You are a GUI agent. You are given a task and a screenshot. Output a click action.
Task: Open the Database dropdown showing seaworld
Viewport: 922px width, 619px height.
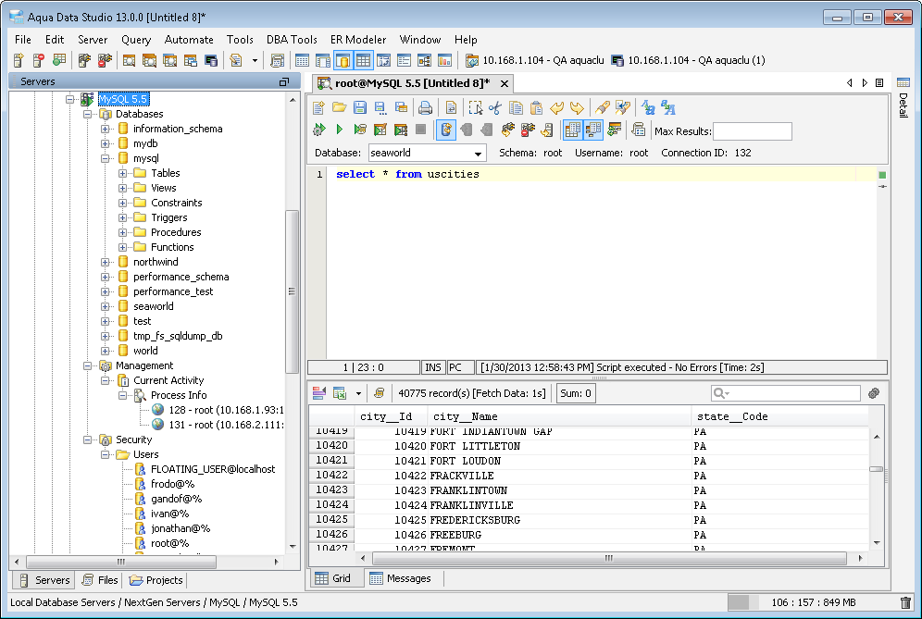[x=427, y=153]
